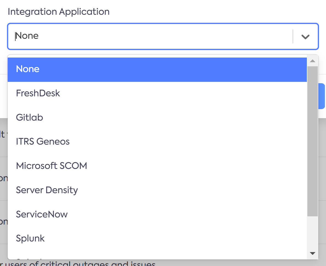Screen dimensions: 326x266
Task: Select Splunk integration option
Action: pyautogui.click(x=157, y=238)
